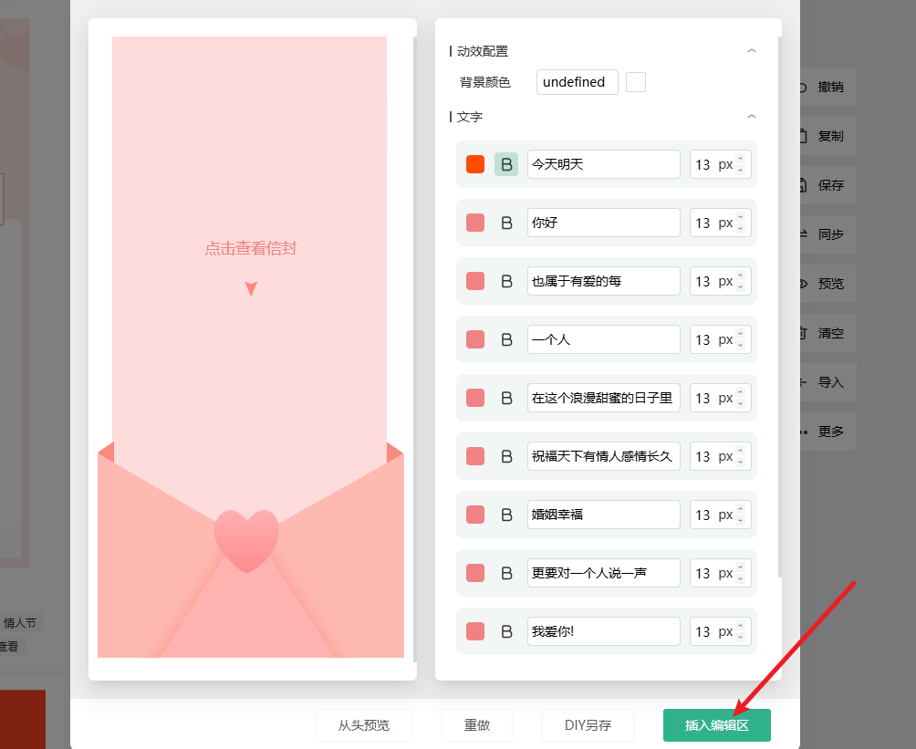Click the save (保存) icon in sidebar
The height and width of the screenshot is (749, 916).
[804, 185]
